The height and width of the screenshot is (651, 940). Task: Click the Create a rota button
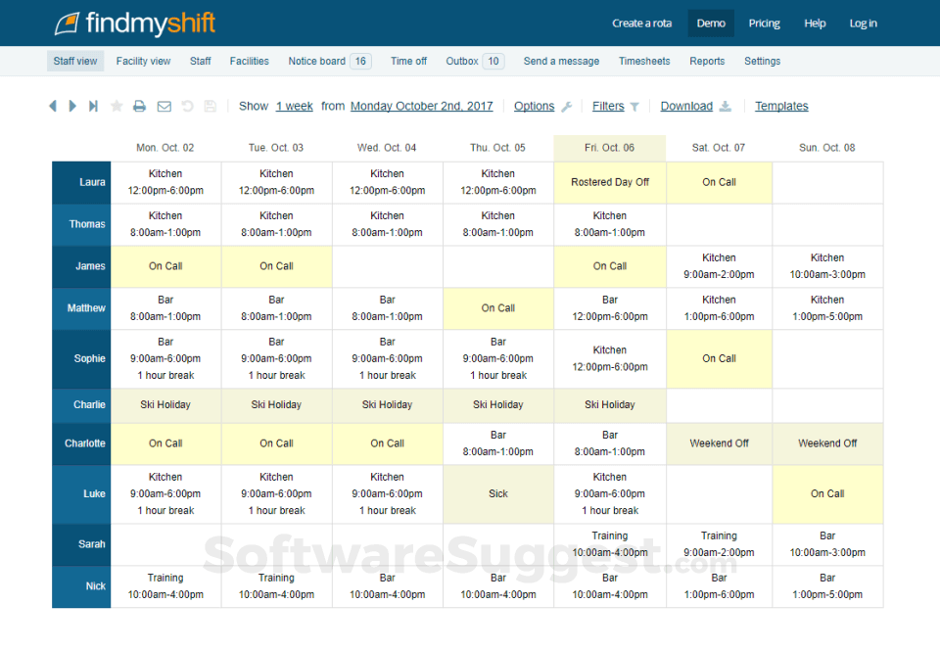pos(641,23)
